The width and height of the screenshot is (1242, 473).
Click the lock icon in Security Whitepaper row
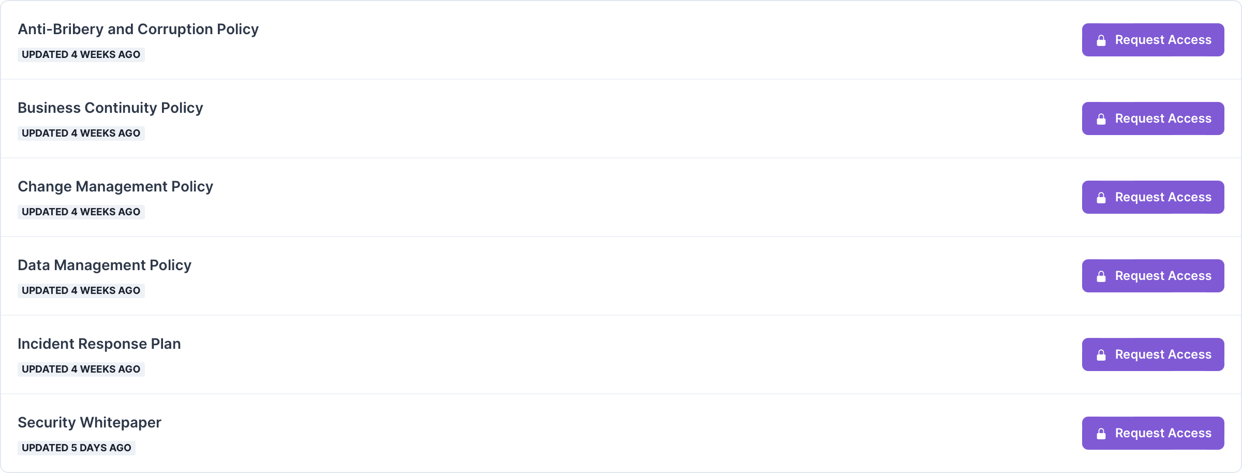(1101, 434)
